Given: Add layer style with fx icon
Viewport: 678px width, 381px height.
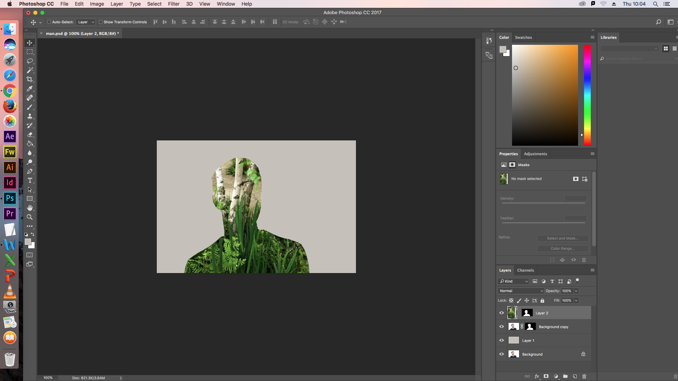Looking at the screenshot, I should click(x=537, y=376).
